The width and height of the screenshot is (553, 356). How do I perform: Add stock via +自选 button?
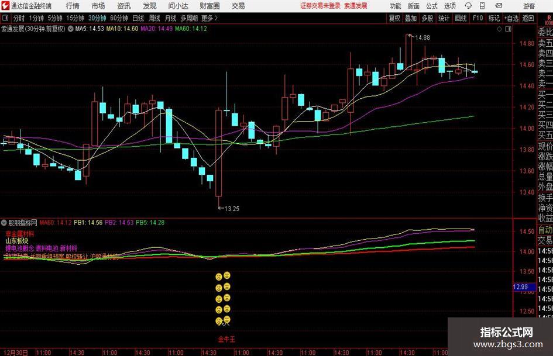pos(511,18)
